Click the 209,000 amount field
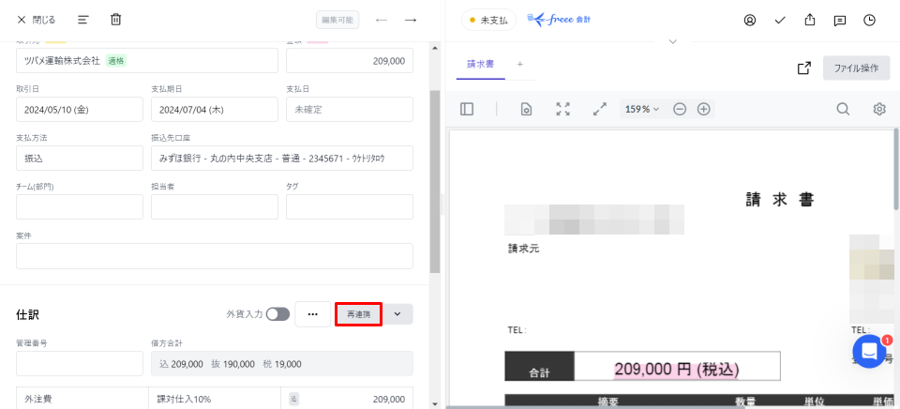The height and width of the screenshot is (409, 900). pos(350,60)
